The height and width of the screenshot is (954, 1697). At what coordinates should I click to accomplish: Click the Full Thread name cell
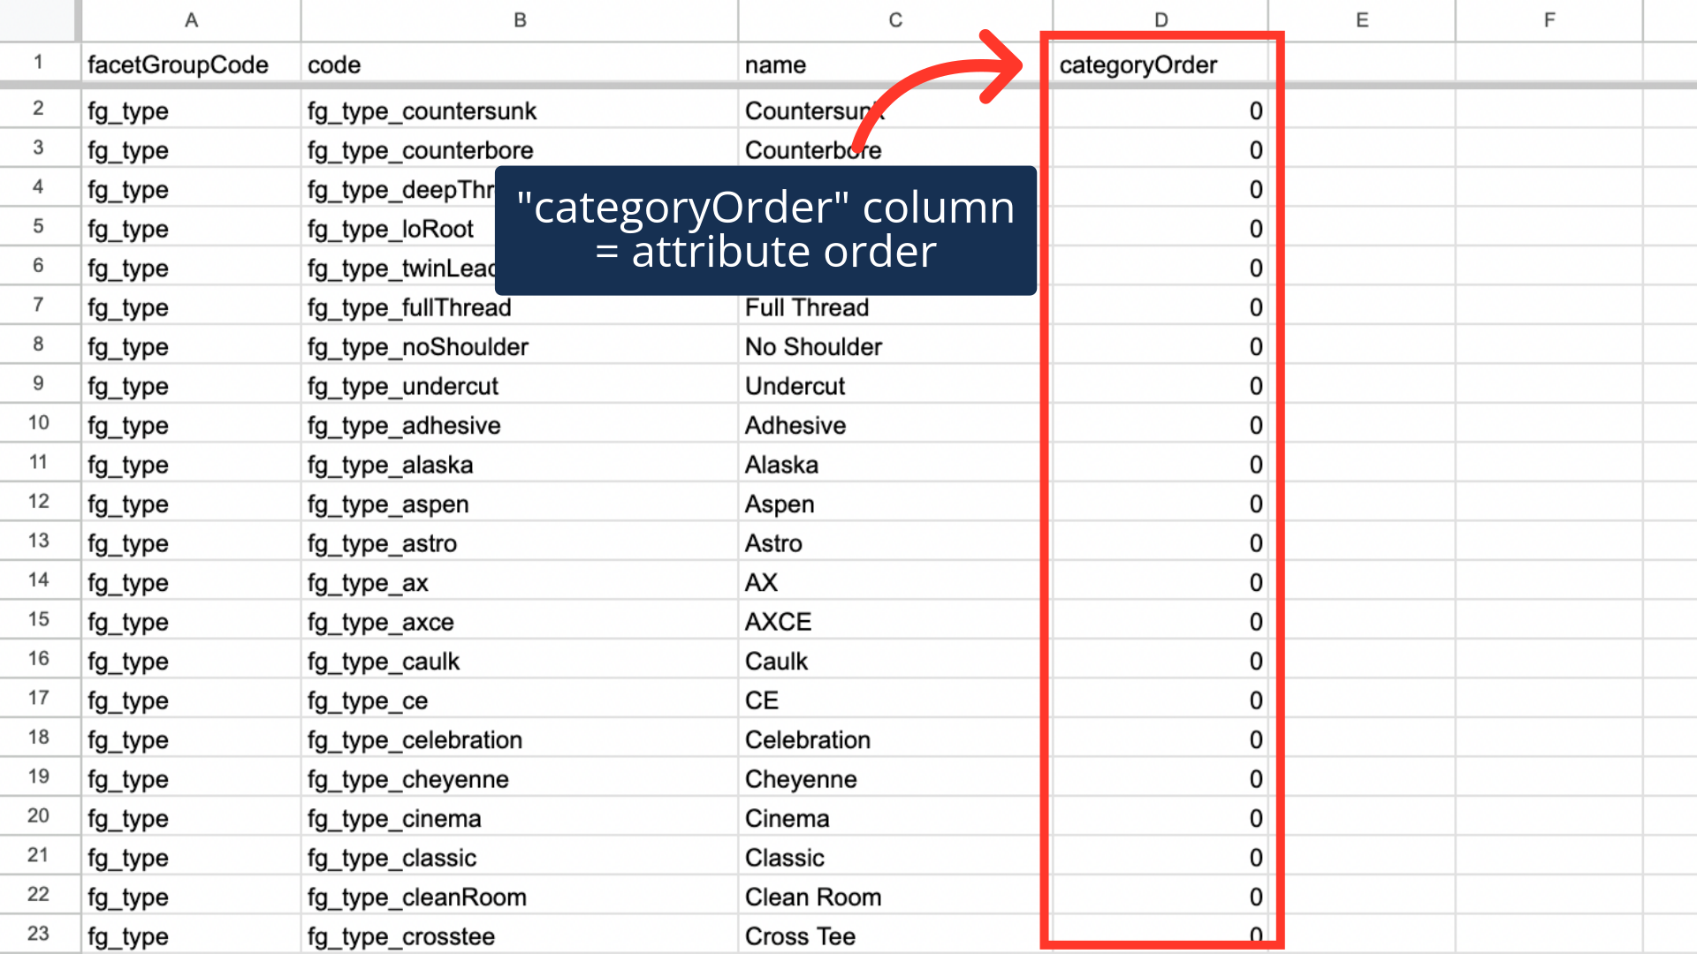(807, 307)
